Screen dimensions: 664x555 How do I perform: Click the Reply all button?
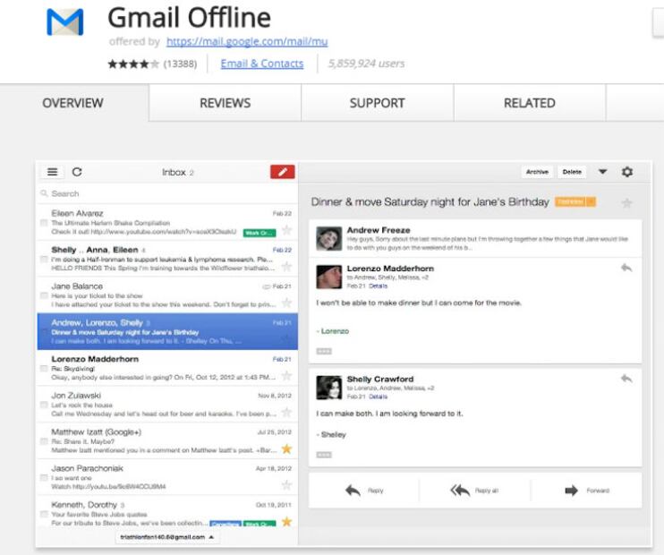point(474,491)
